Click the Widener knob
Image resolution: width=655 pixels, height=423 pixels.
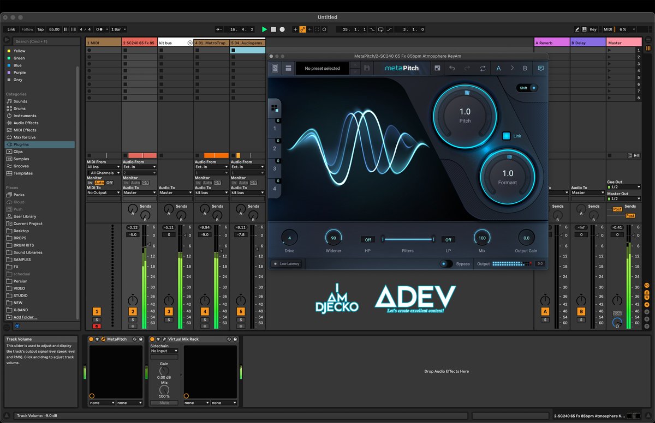pyautogui.click(x=334, y=238)
